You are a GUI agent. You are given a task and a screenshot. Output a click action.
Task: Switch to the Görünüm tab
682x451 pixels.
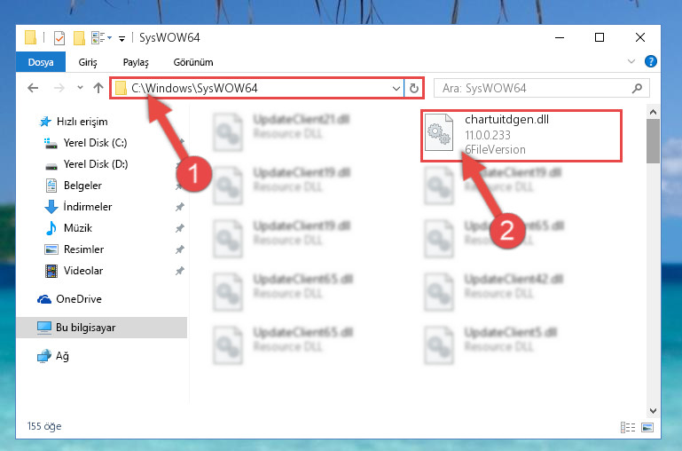pos(193,62)
